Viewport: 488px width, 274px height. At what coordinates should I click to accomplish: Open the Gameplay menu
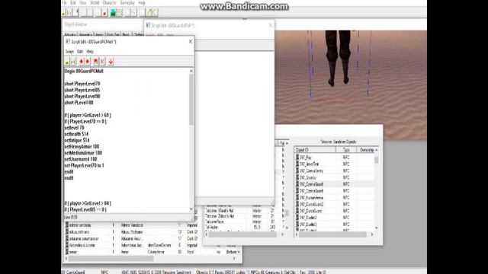pyautogui.click(x=127, y=3)
